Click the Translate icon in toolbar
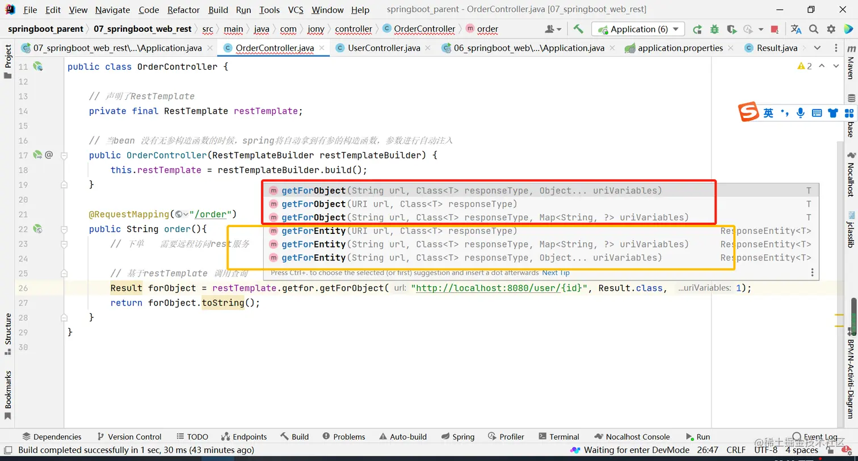Image resolution: width=858 pixels, height=461 pixels. (796, 29)
